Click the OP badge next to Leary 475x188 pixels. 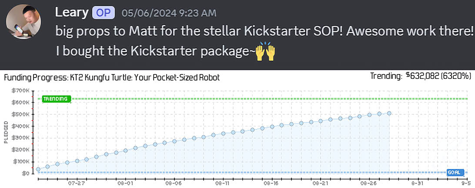click(104, 13)
